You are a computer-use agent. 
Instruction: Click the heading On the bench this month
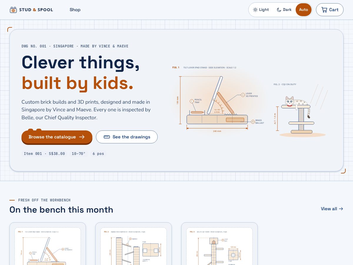[x=61, y=210]
